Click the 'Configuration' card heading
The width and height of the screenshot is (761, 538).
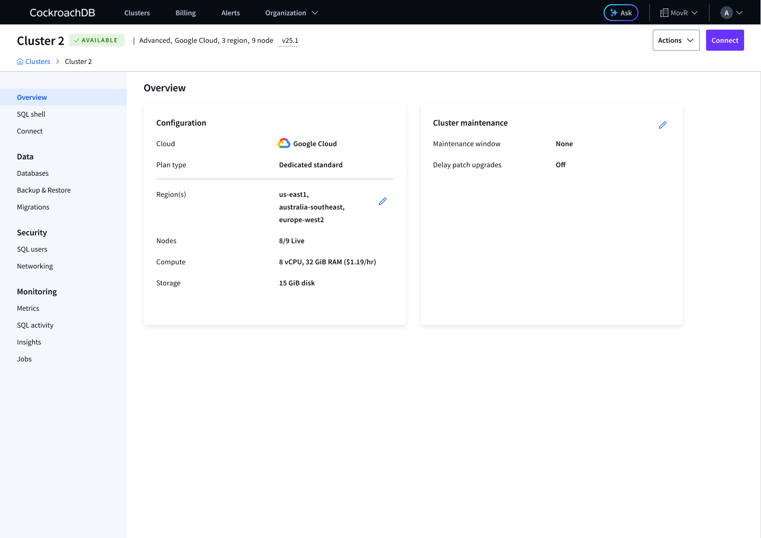[181, 123]
